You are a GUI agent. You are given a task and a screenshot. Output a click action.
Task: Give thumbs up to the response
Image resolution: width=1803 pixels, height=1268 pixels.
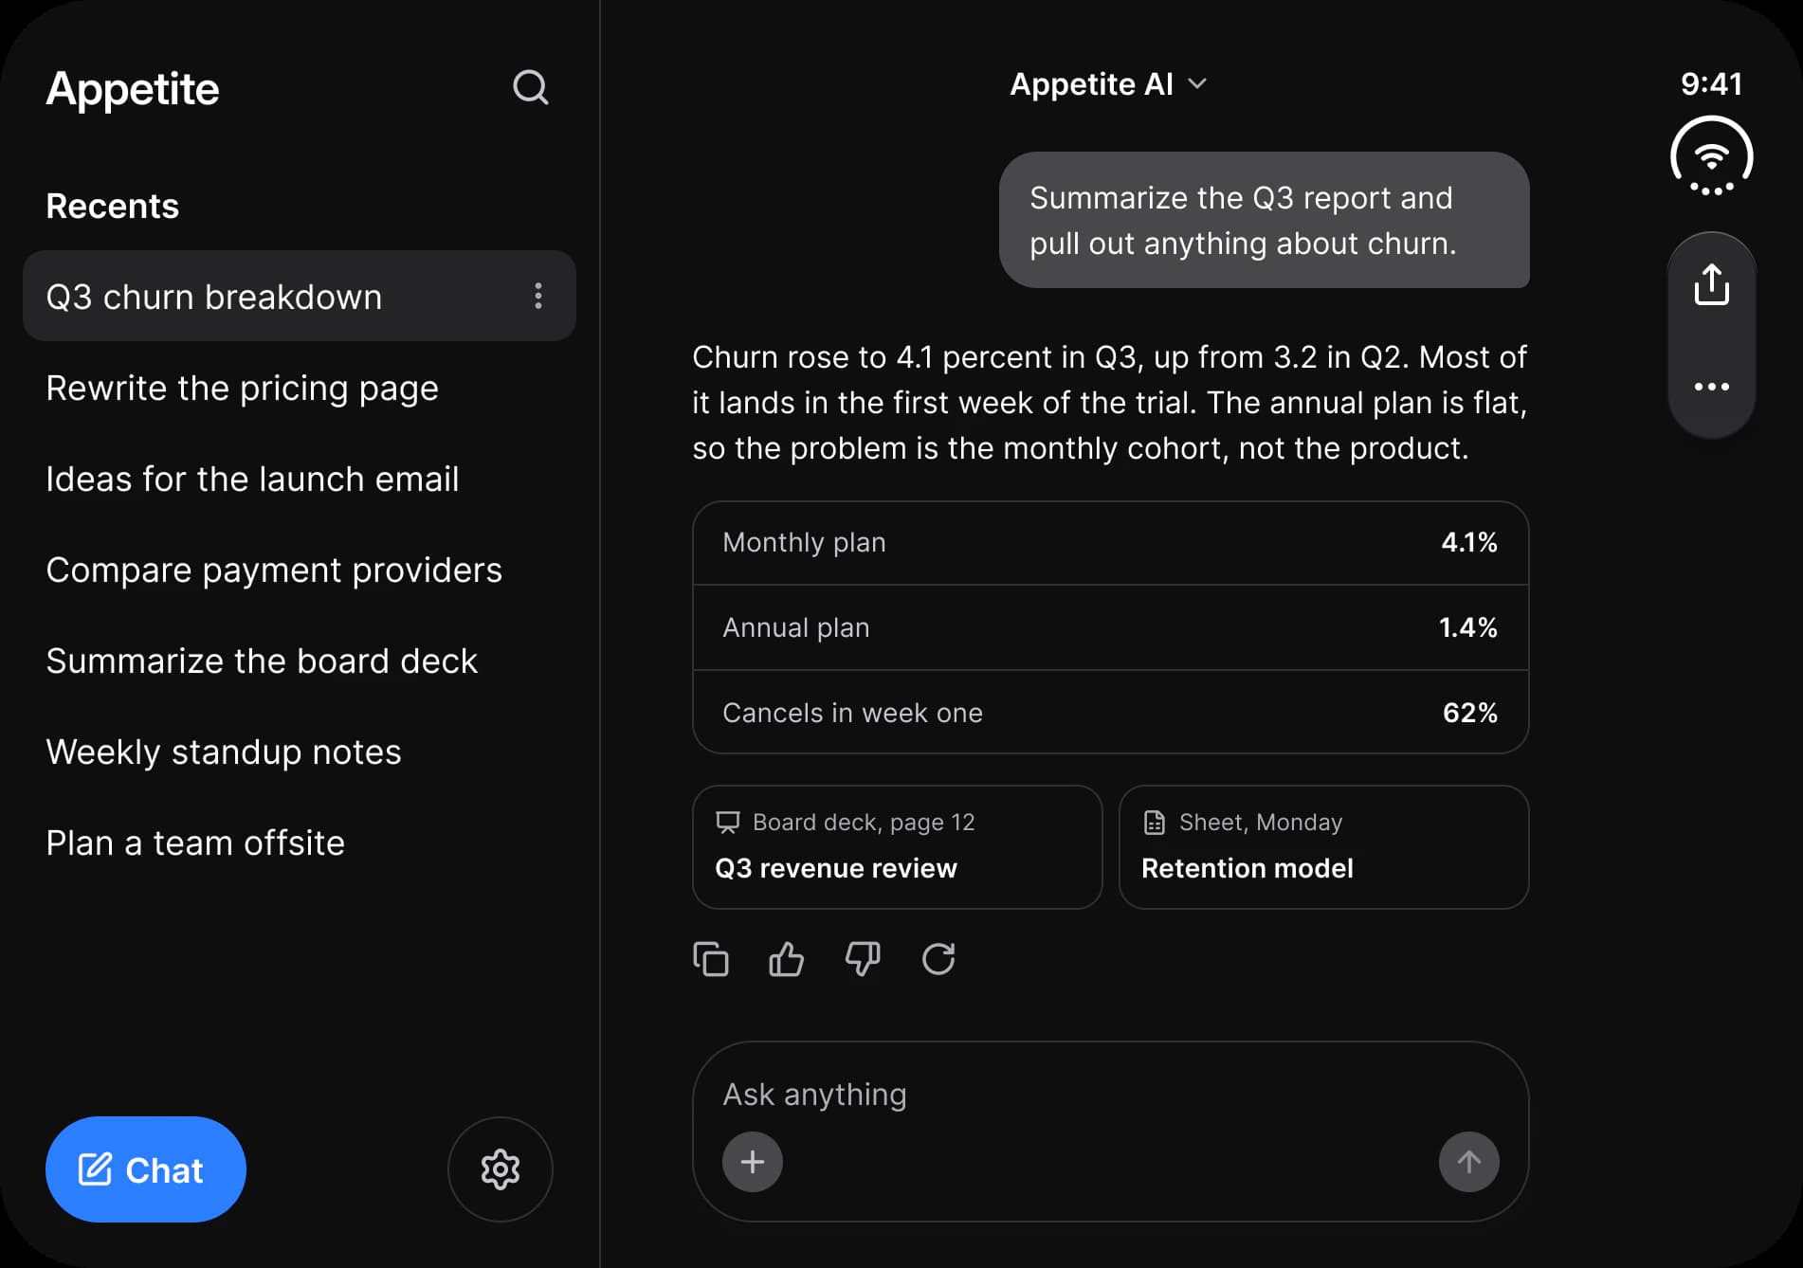click(x=786, y=959)
